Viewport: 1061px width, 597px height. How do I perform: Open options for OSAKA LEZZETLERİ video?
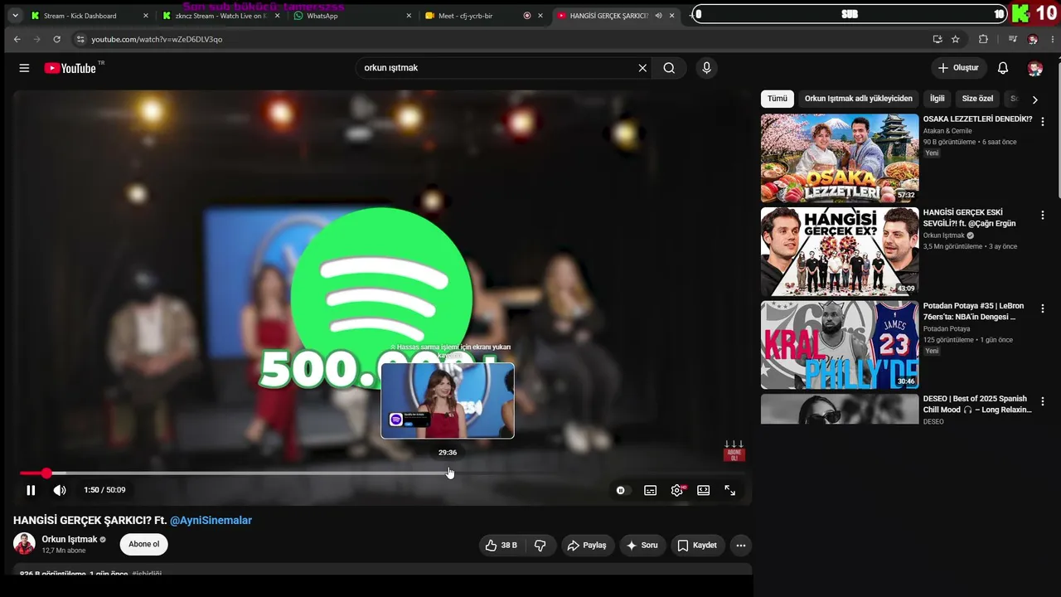pos(1043,121)
